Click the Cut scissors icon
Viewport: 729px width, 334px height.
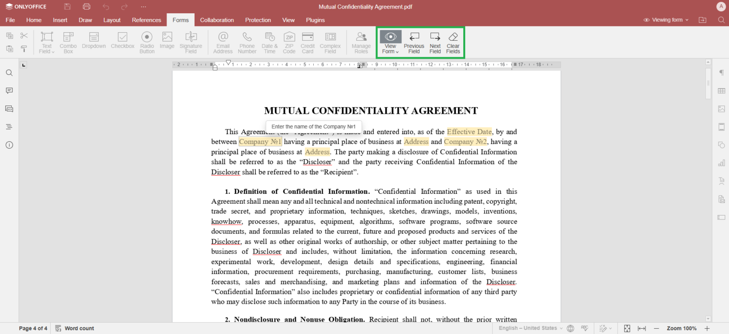click(x=24, y=36)
